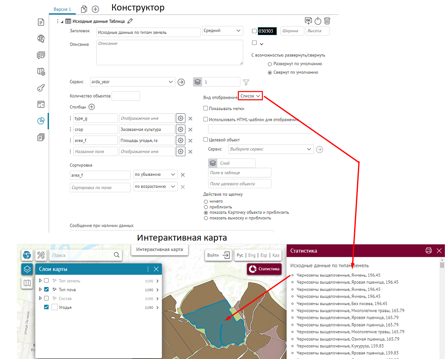This screenshot has width=445, height=359.
Task: Enable the Показывать метки checkbox
Action: tap(206, 108)
